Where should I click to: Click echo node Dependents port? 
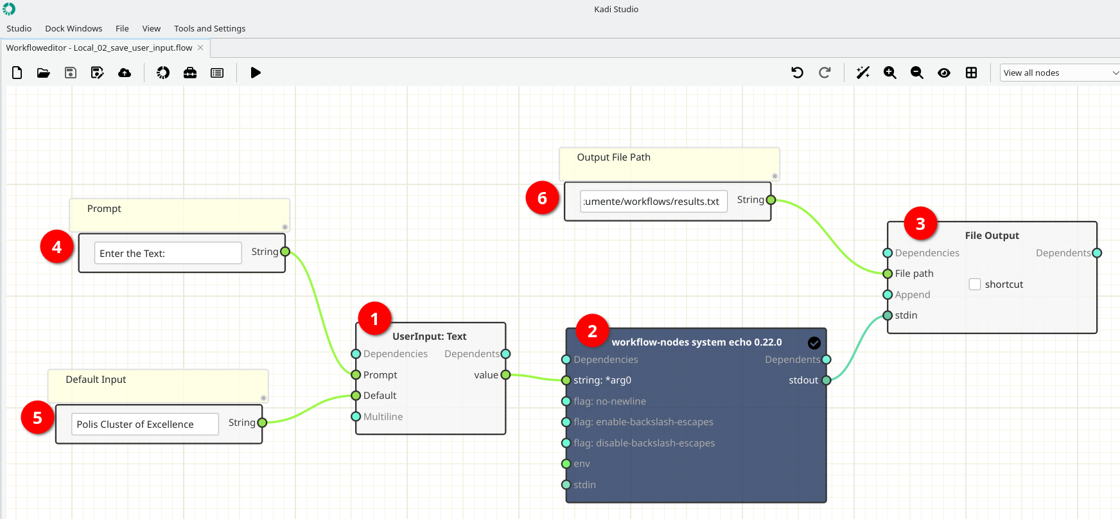point(827,360)
